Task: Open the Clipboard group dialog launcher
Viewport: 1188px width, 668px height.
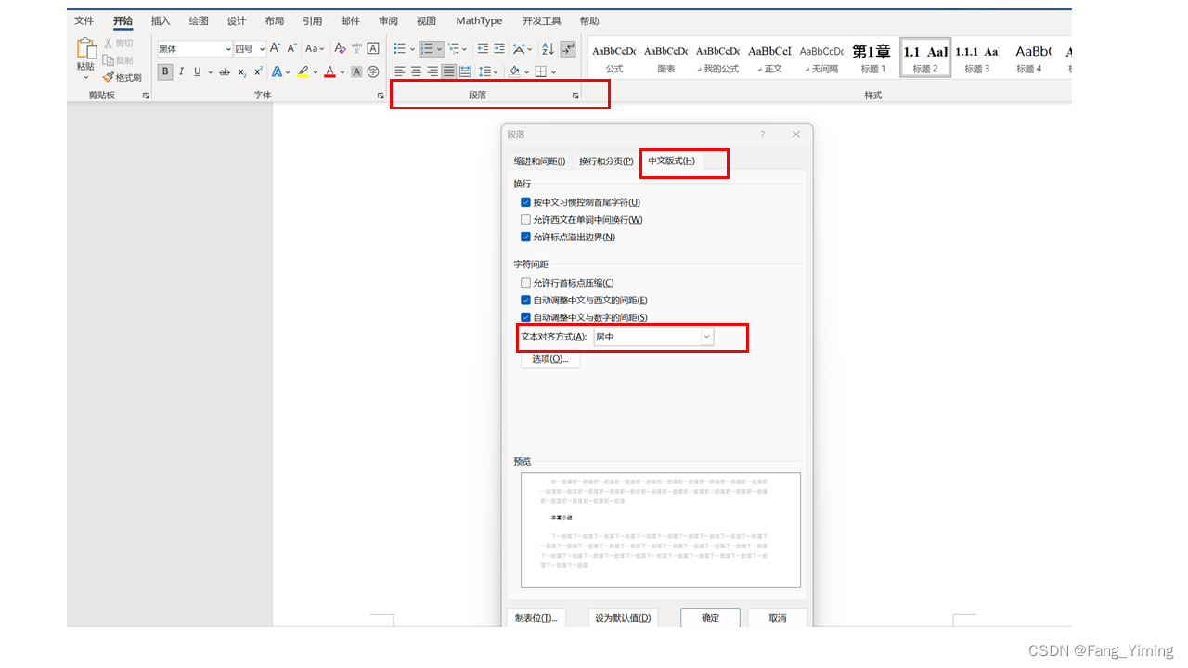Action: tap(146, 96)
